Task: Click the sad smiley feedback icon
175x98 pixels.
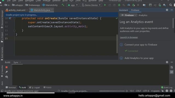Action: click(171, 91)
